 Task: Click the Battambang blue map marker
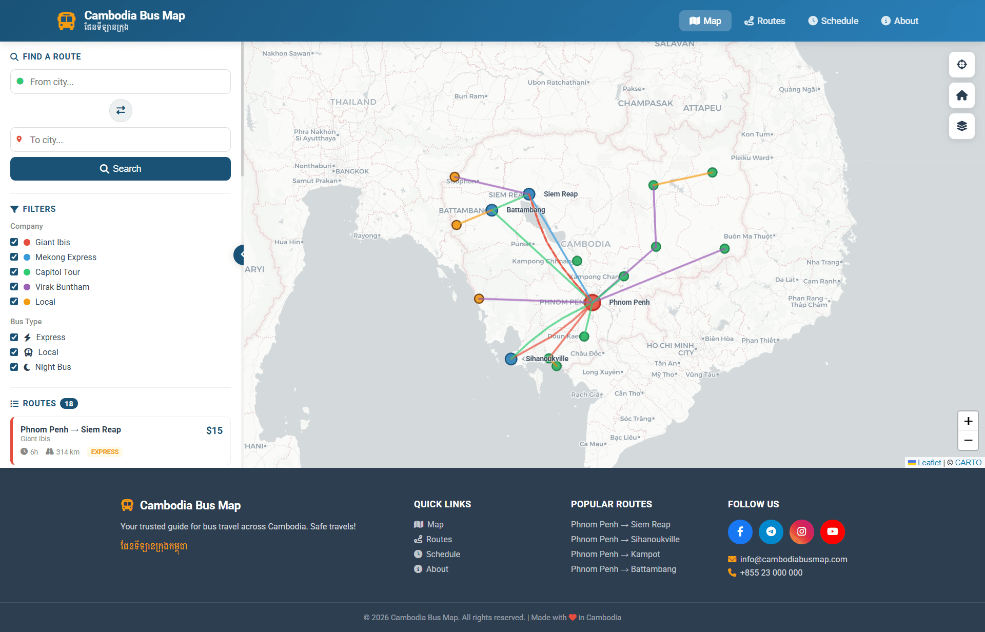tap(492, 210)
